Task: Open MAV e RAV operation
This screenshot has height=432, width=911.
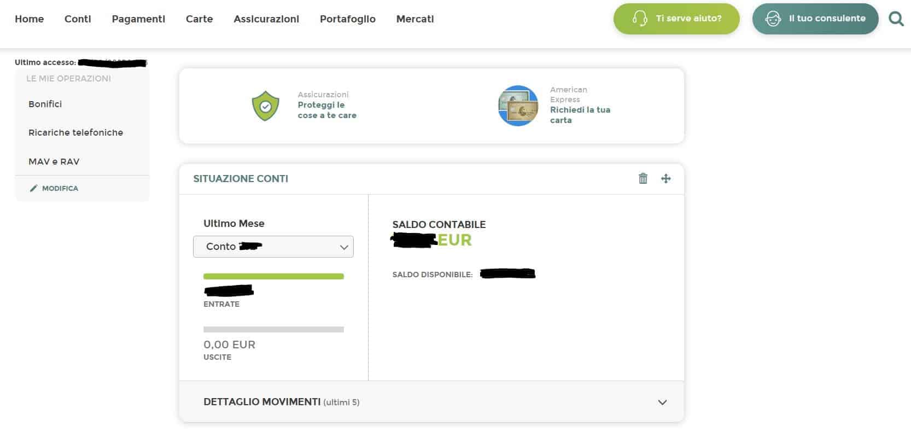Action: coord(54,162)
